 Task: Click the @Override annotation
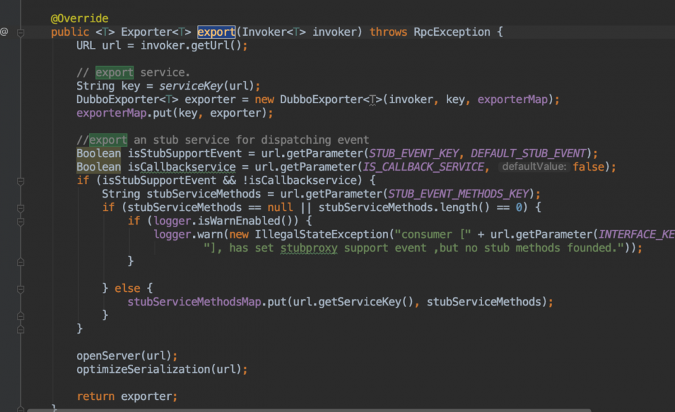pos(80,18)
